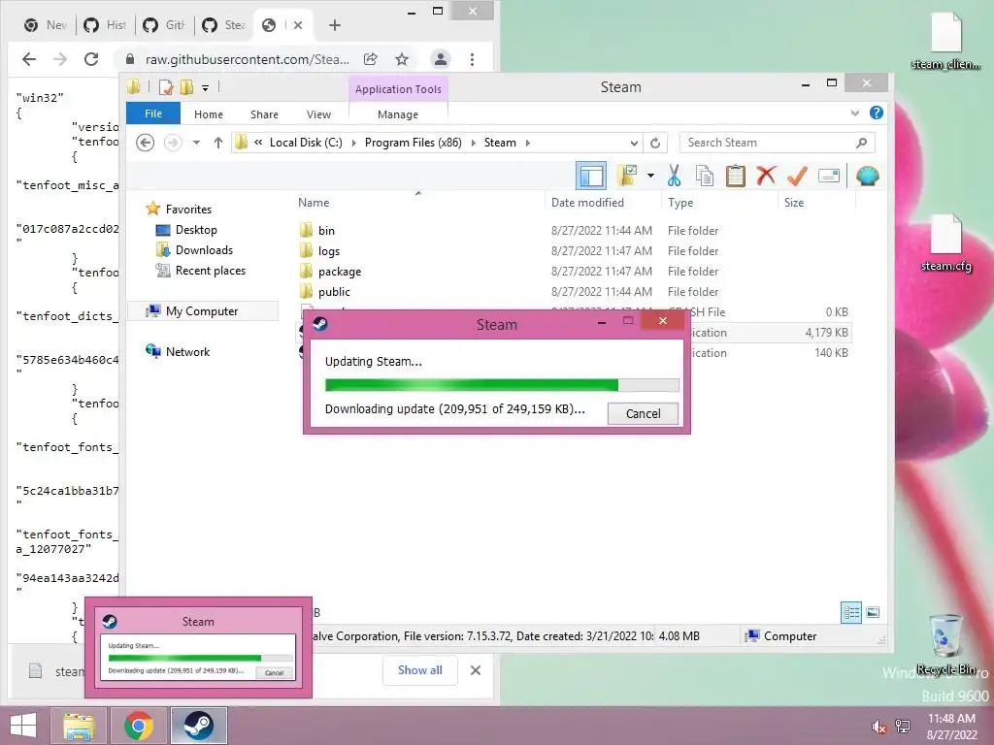The width and height of the screenshot is (994, 745).
Task: Click the Explorer Help question mark icon
Action: pyautogui.click(x=877, y=113)
